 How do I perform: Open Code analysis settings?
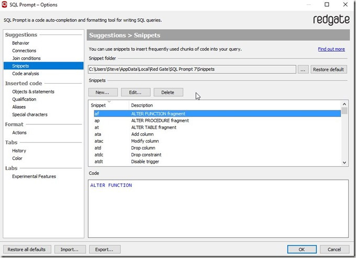(26, 74)
